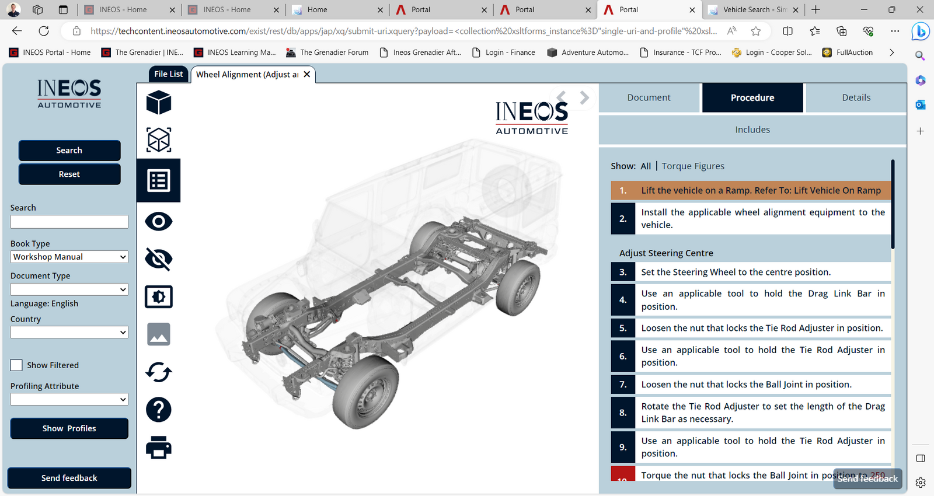Expand the bookmarks overflow chevron
The height and width of the screenshot is (496, 934).
[x=891, y=53]
